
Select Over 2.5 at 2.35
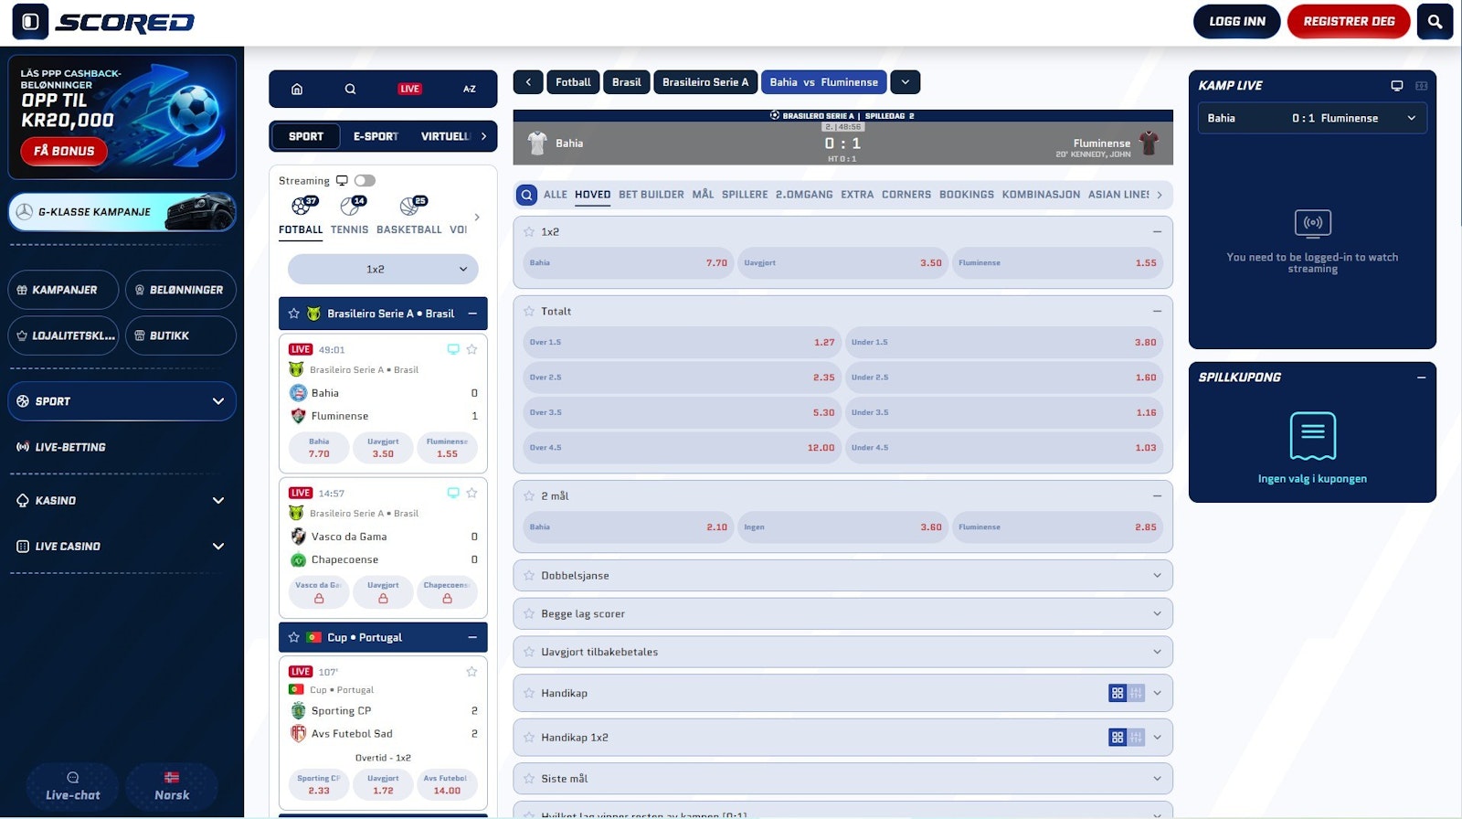point(682,378)
